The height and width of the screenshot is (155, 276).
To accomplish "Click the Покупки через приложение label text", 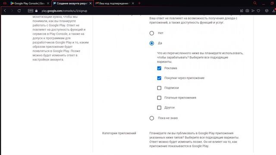I will tap(185, 78).
